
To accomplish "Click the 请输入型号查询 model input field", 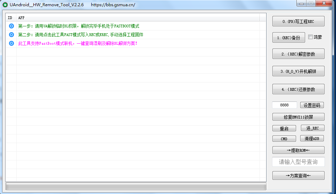I will click(x=298, y=162).
